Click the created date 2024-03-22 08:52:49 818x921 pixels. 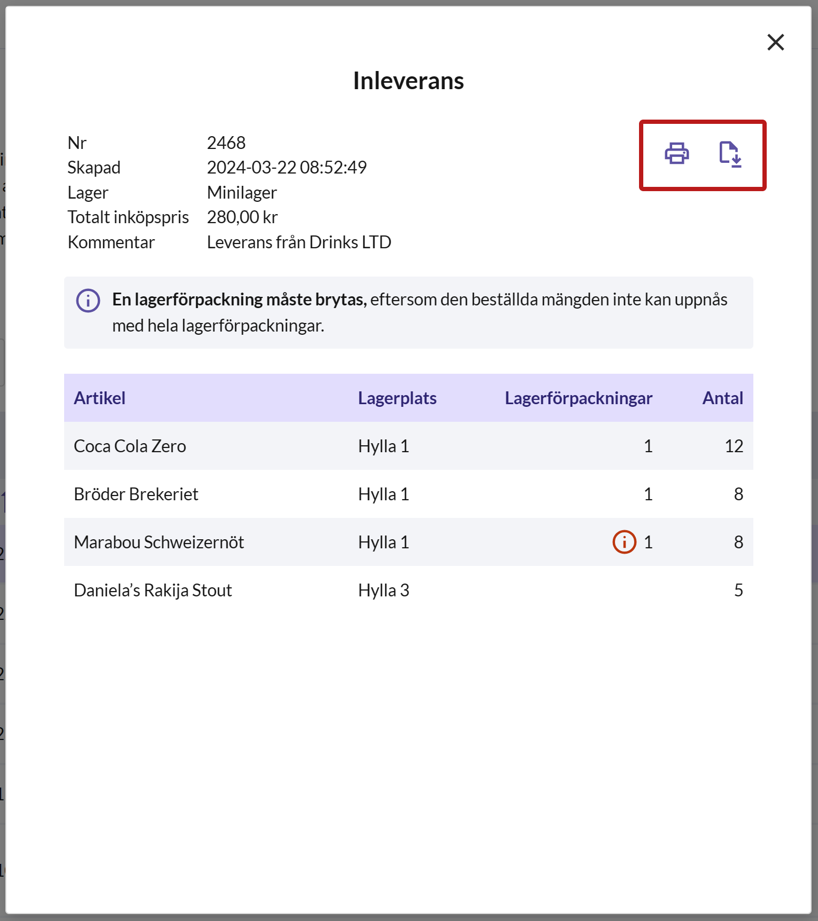[x=286, y=168]
